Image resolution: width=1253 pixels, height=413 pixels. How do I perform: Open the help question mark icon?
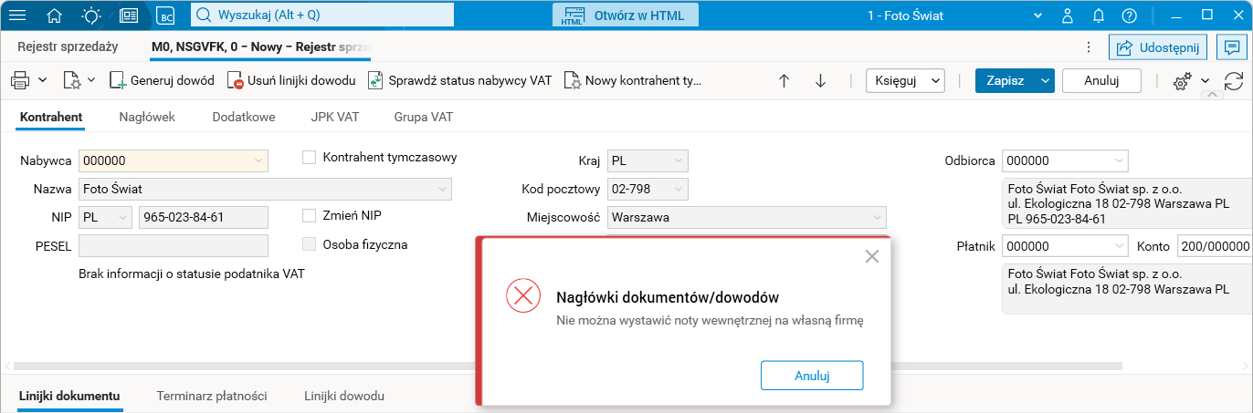click(1130, 15)
